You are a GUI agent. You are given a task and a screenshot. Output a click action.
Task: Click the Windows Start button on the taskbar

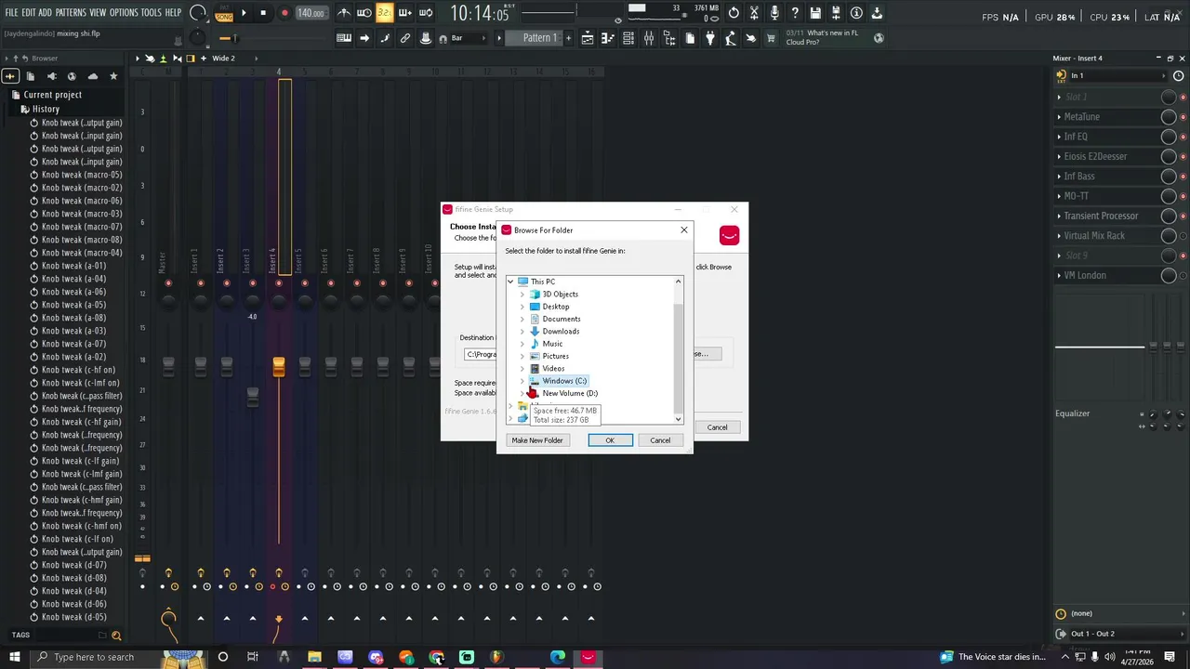pyautogui.click(x=14, y=657)
